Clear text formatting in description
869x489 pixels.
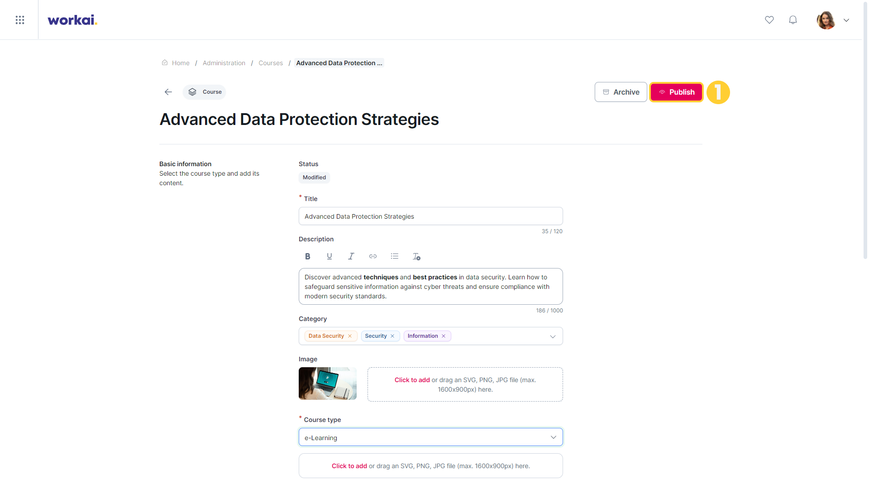point(416,256)
